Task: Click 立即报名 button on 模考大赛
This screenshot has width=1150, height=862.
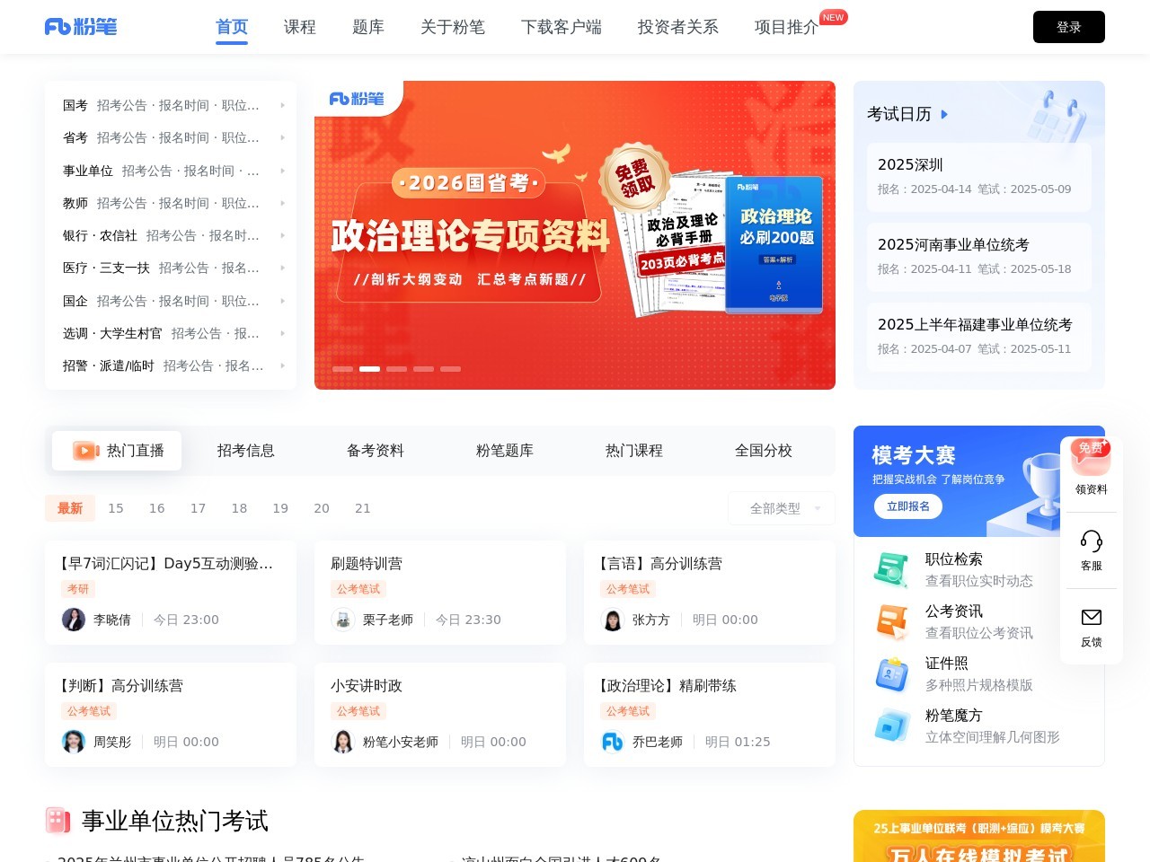Action: click(908, 506)
